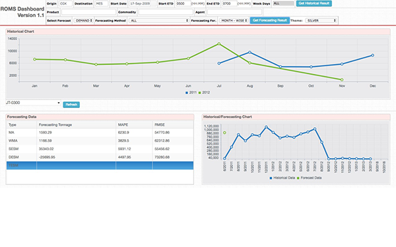
Task: Click the 2011 data point at Dec
Action: click(373, 55)
